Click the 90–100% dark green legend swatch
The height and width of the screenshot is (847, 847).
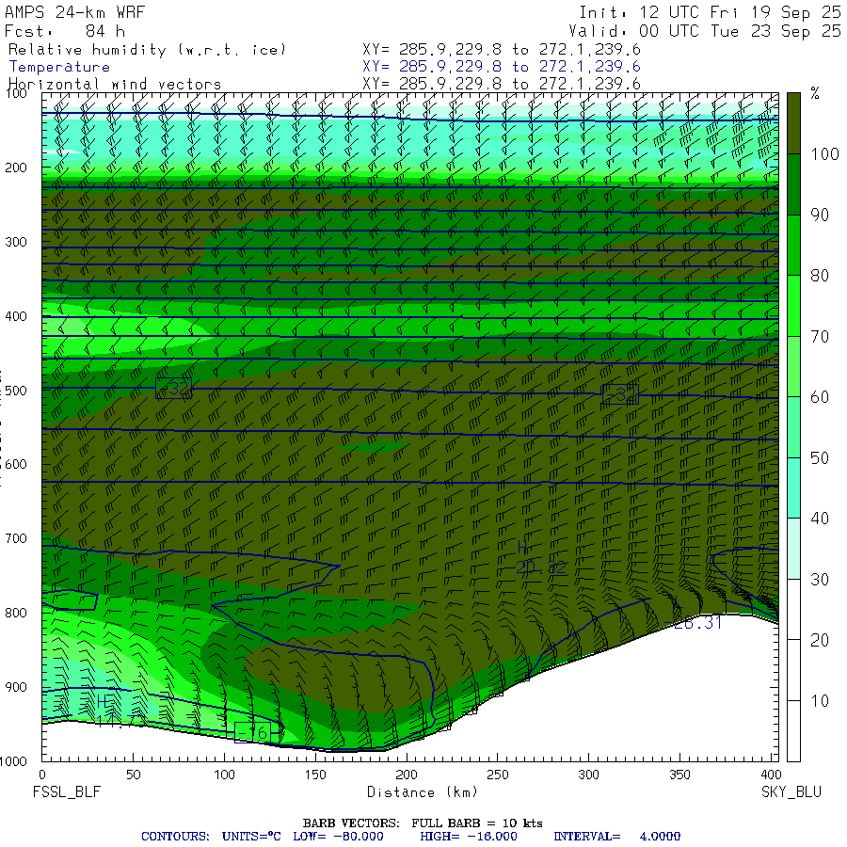pyautogui.click(x=793, y=184)
